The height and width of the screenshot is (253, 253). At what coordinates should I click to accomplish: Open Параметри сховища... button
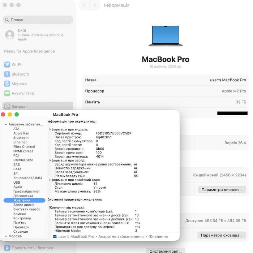[x=222, y=235]
